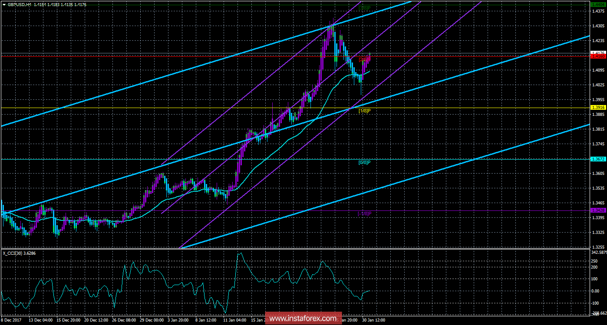This screenshot has width=607, height=325.
Task: Click the 20 Dec 12:00 time label
Action: 97,320
